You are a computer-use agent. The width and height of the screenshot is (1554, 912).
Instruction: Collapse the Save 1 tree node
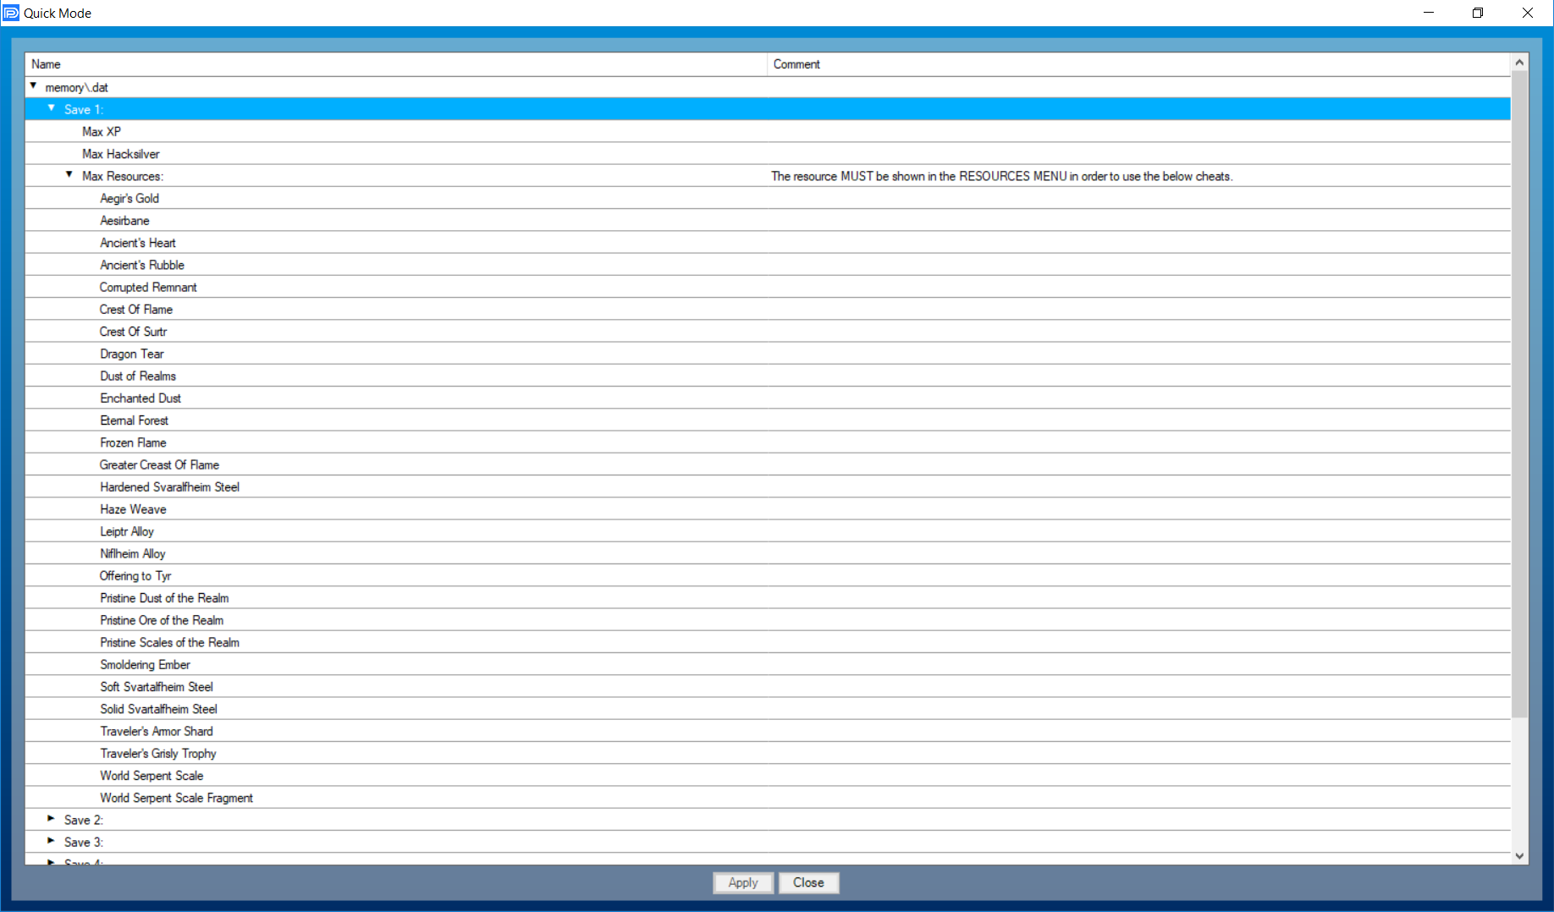tap(52, 108)
